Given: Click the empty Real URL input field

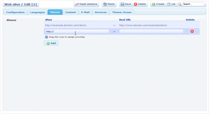Looking at the screenshot, I should click(x=151, y=31).
